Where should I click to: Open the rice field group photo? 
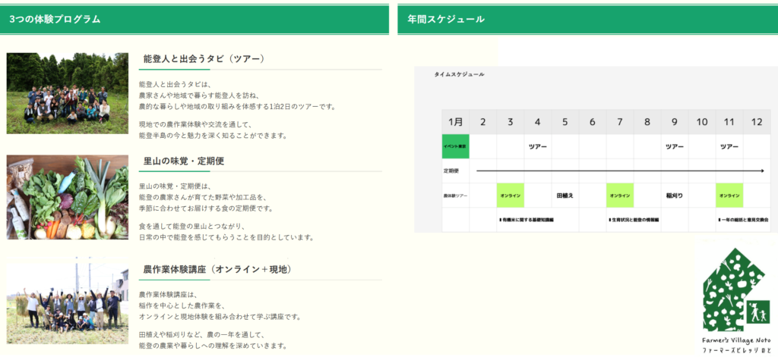tap(68, 300)
